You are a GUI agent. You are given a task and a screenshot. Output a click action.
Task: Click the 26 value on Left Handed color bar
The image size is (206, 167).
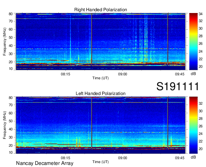point(201,126)
